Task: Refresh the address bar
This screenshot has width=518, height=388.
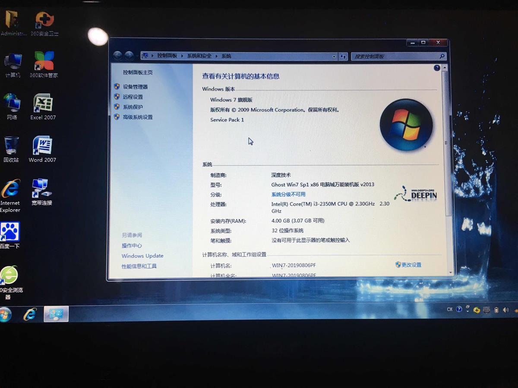Action: pyautogui.click(x=343, y=56)
